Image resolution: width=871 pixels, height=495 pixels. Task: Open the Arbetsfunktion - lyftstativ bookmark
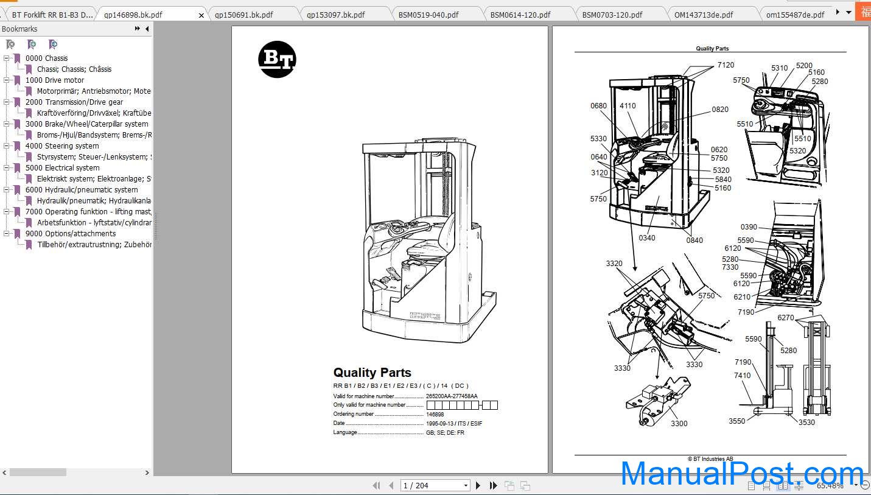pyautogui.click(x=94, y=223)
